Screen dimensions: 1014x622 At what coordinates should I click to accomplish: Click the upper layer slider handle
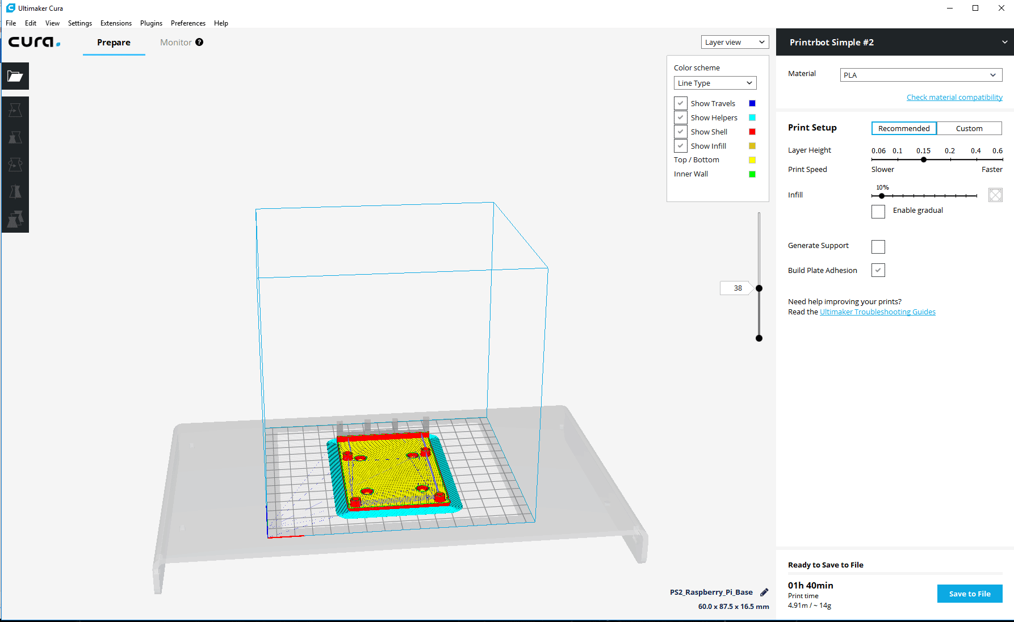(x=759, y=288)
